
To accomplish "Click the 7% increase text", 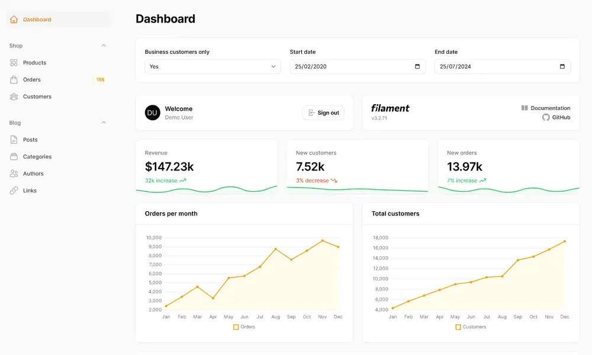I will 462,180.
